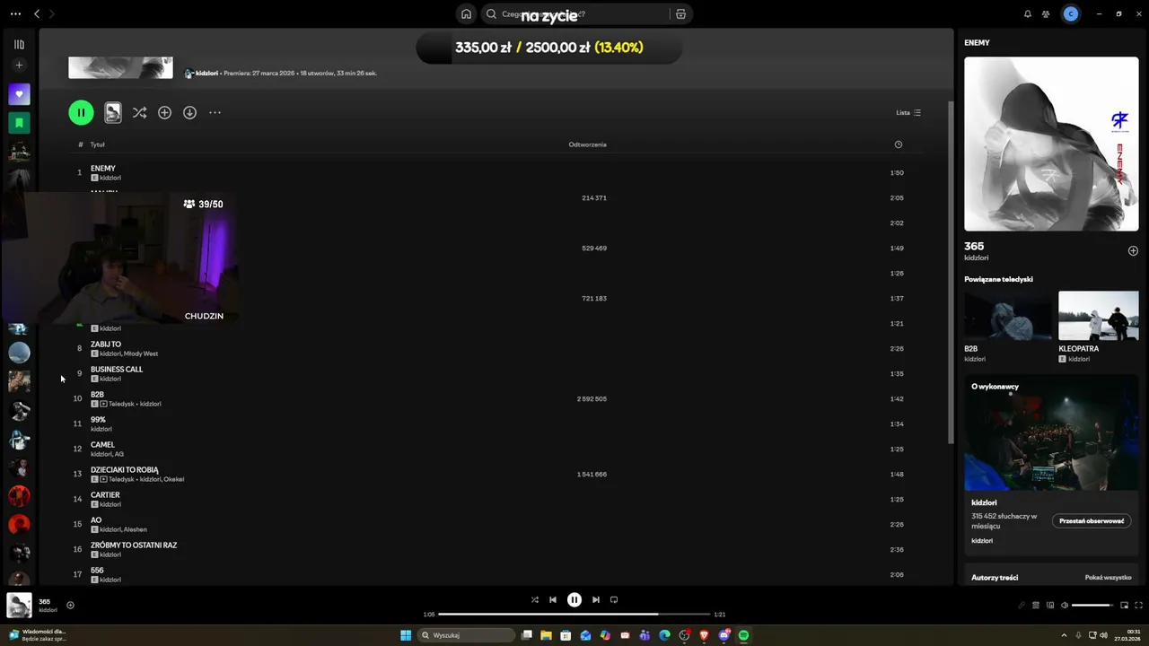Skip to next track
This screenshot has width=1149, height=646.
coord(596,600)
